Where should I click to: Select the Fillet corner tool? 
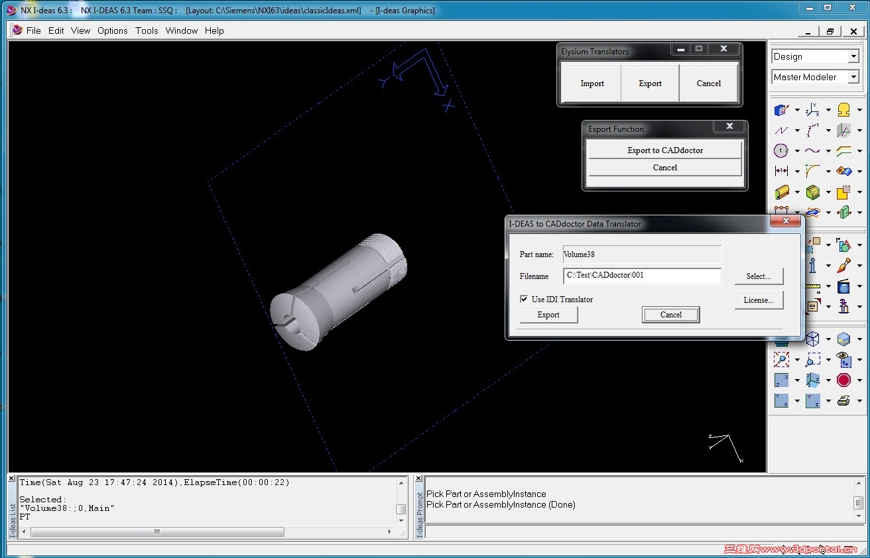point(812,172)
